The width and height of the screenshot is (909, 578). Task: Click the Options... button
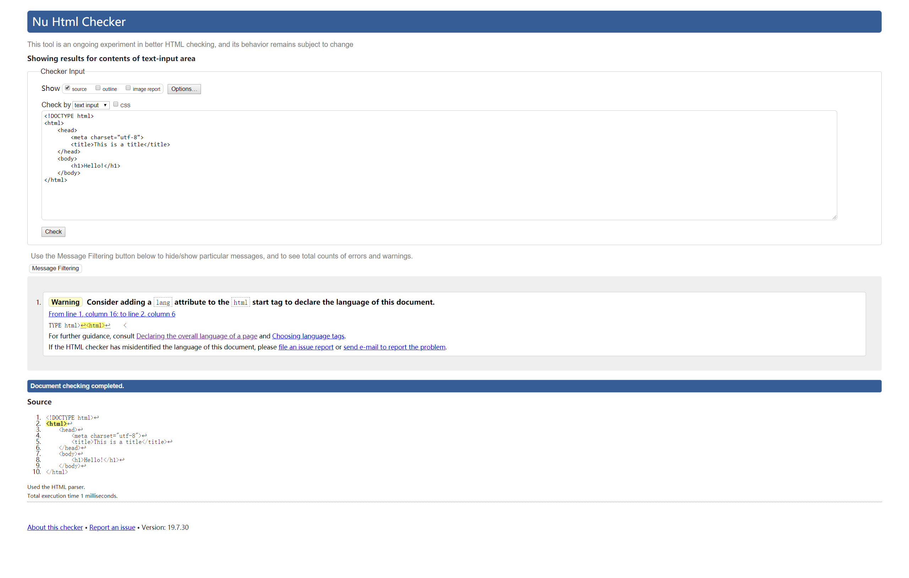pos(183,89)
